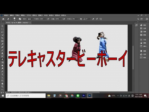The image size is (149, 112).
Task: Open the 漸層 Gradients panel
Action: tap(143, 32)
